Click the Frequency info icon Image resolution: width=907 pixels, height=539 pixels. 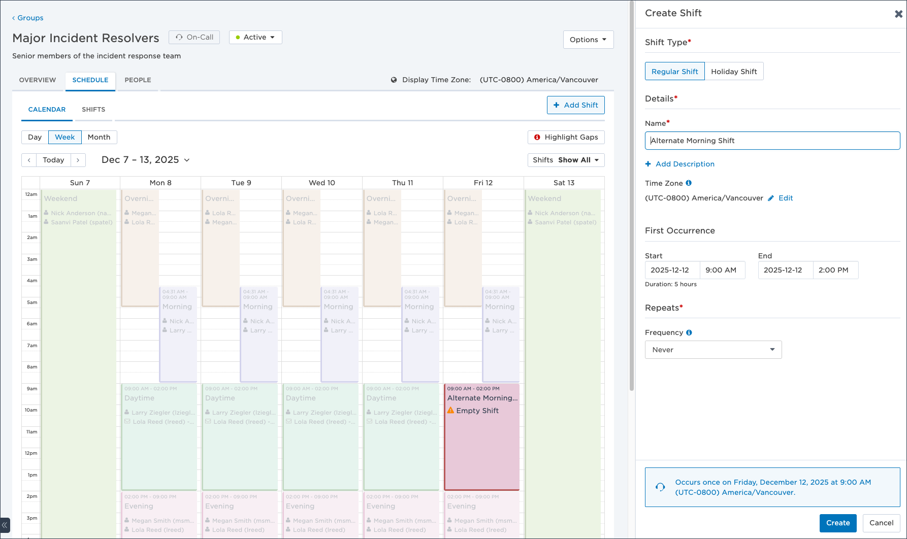[689, 333]
